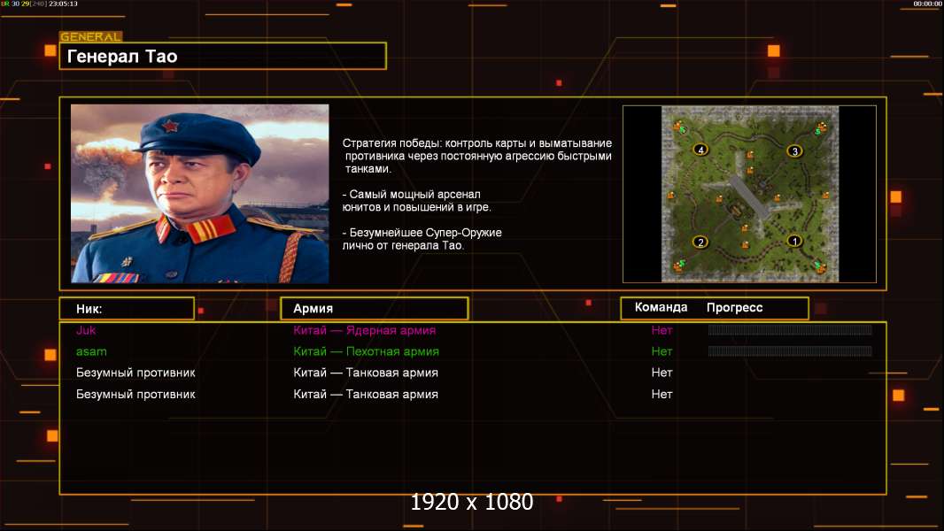
Task: Click the 00:00:00 timer readout
Action: coord(928,4)
